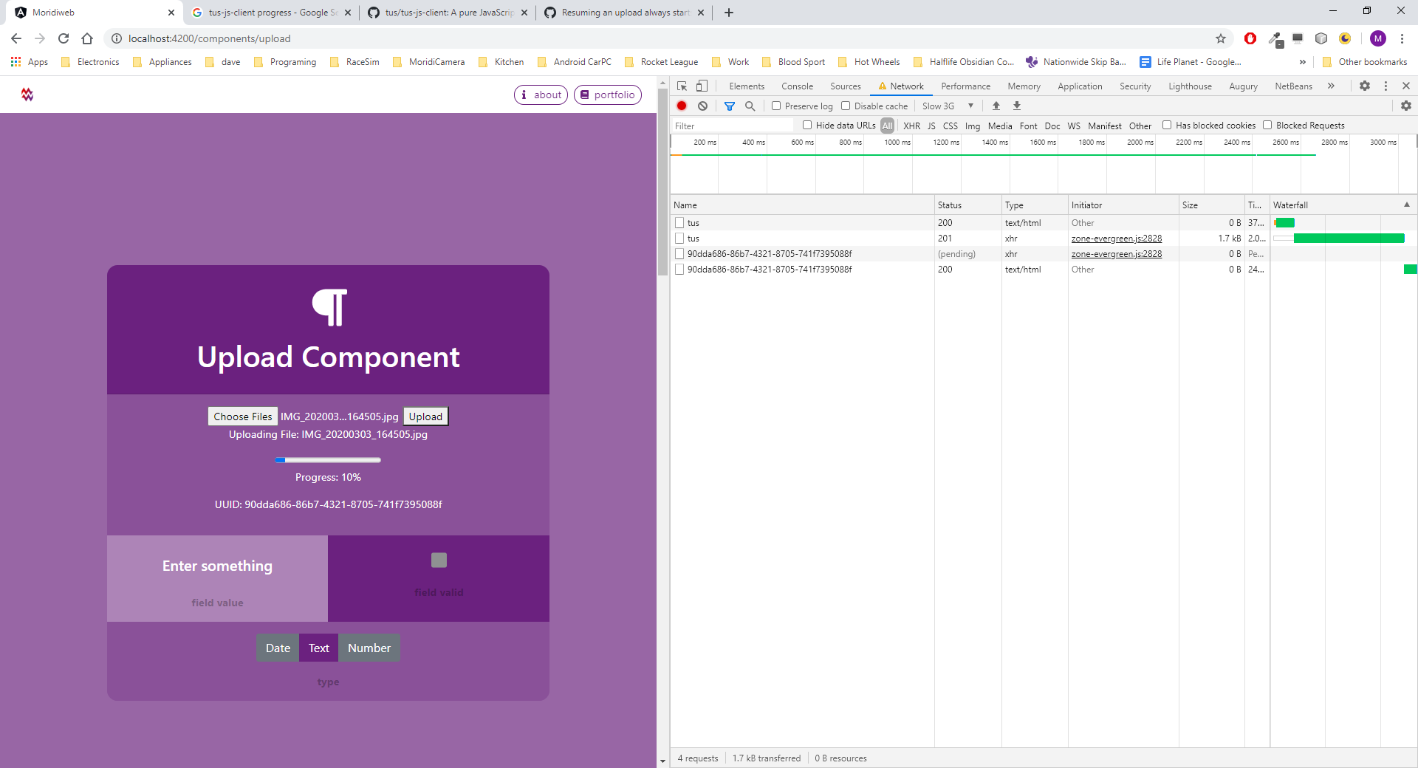The height and width of the screenshot is (768, 1418).
Task: Open the Application panel
Action: (x=1080, y=86)
